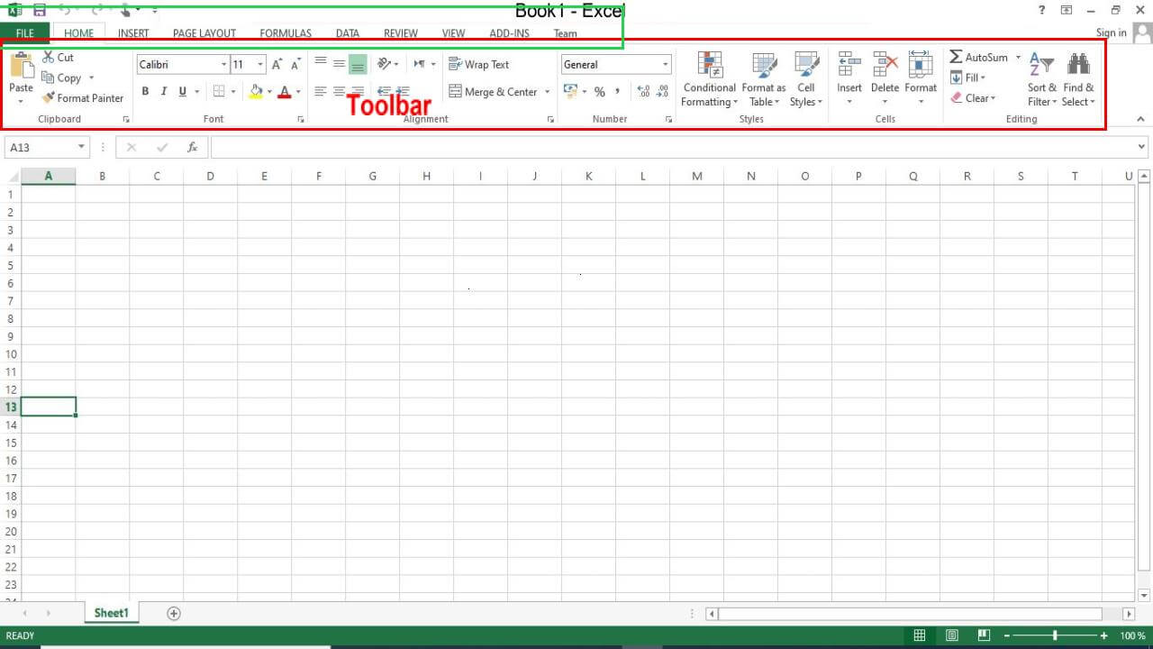
Task: Click the Percent Style icon
Action: [599, 92]
